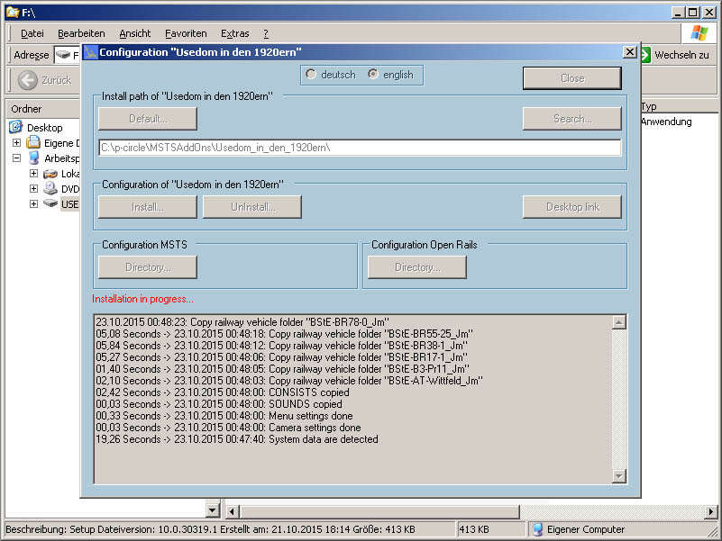Collapse the Arbeitsplatz tree node

[x=16, y=158]
